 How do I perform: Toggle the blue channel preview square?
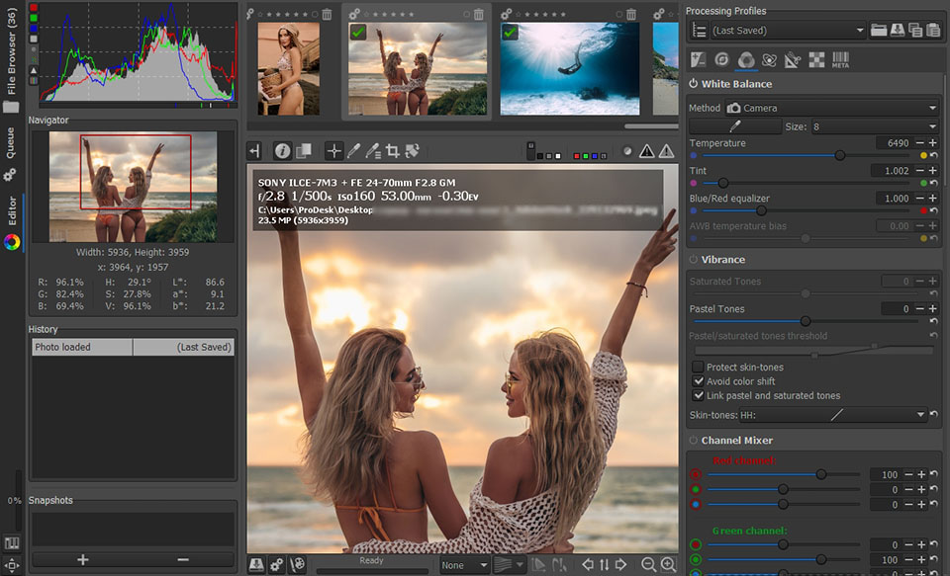pyautogui.click(x=595, y=156)
